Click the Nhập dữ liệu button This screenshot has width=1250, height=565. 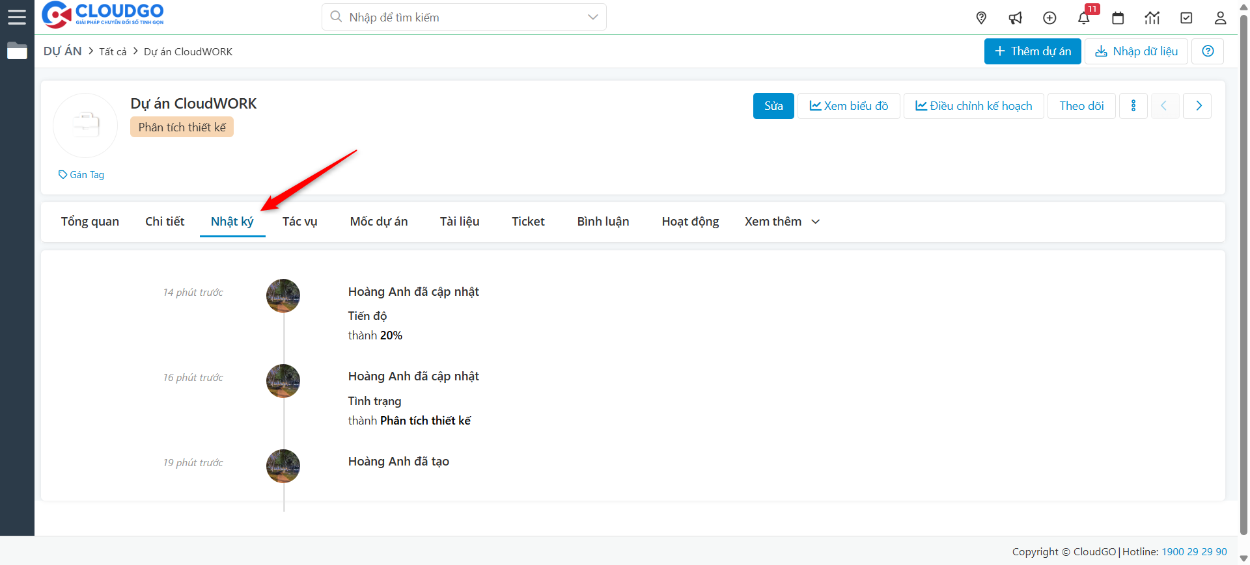click(1136, 51)
